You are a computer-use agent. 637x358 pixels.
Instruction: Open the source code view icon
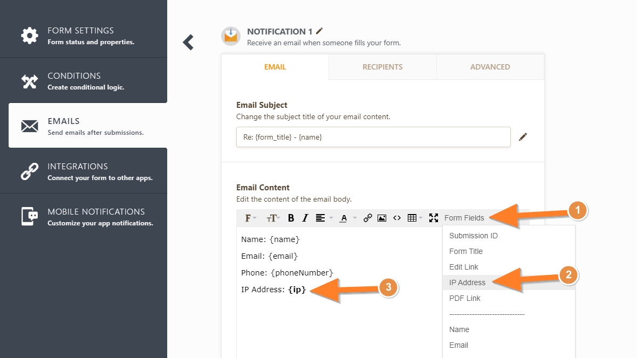397,218
